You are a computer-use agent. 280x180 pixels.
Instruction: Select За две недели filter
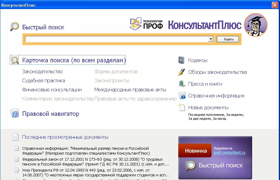[x=200, y=119]
